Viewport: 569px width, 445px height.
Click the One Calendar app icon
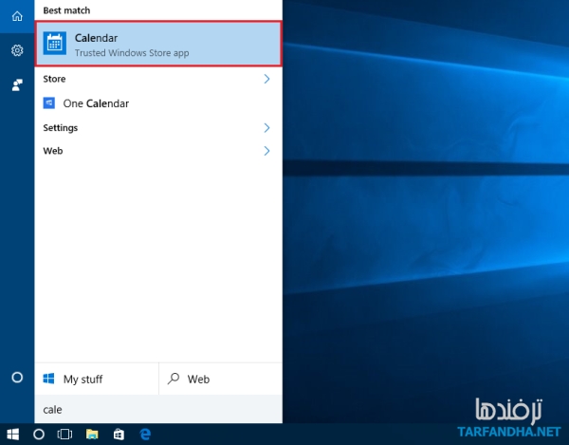point(49,103)
